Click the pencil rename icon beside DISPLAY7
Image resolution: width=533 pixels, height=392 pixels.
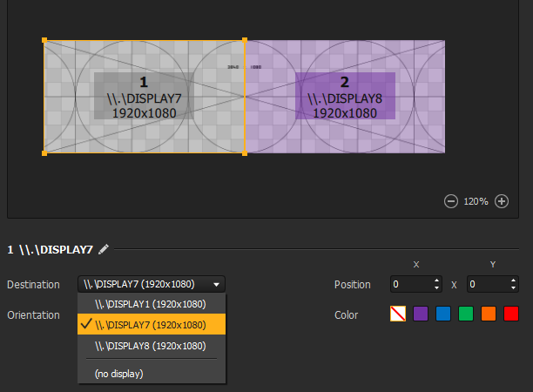(x=105, y=249)
